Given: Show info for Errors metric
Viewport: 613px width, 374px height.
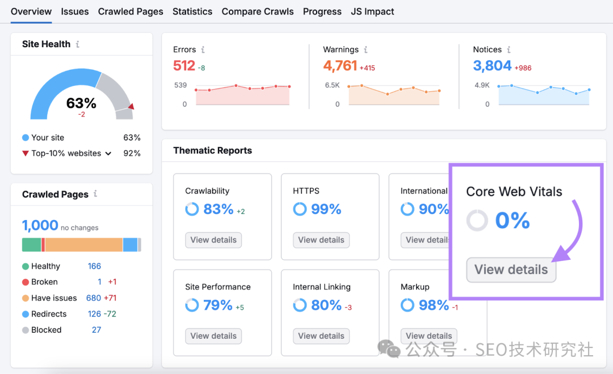Looking at the screenshot, I should pyautogui.click(x=203, y=49).
